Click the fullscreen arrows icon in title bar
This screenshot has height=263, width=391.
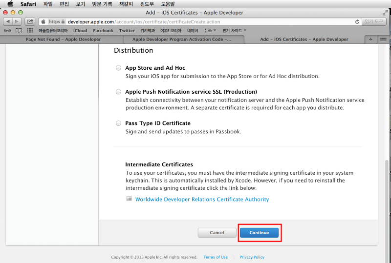pos(385,13)
